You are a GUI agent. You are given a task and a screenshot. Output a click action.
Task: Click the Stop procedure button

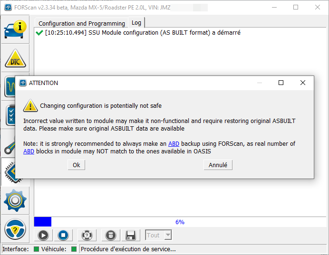tap(63, 235)
